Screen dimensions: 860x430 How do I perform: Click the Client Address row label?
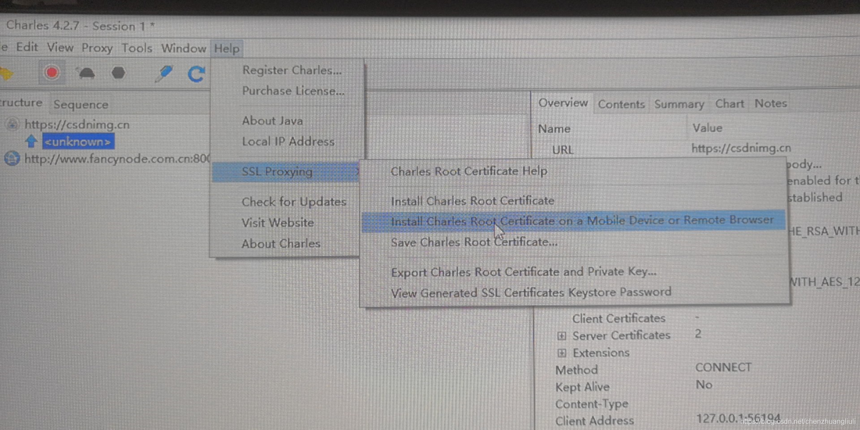594,421
